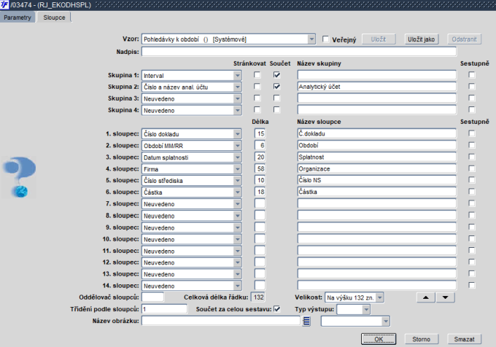Click the move-up arrow button

(426, 297)
